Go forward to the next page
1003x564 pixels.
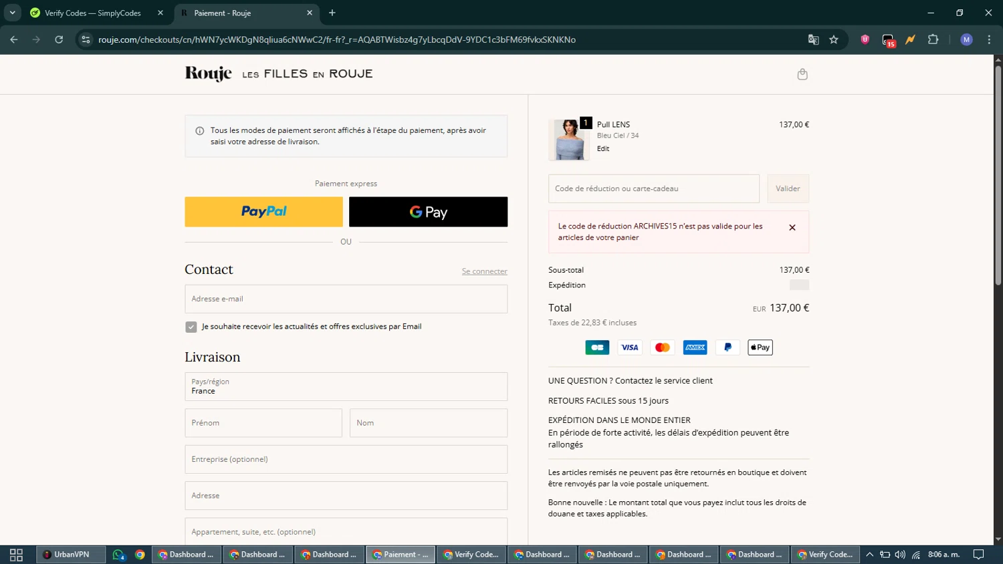click(36, 39)
